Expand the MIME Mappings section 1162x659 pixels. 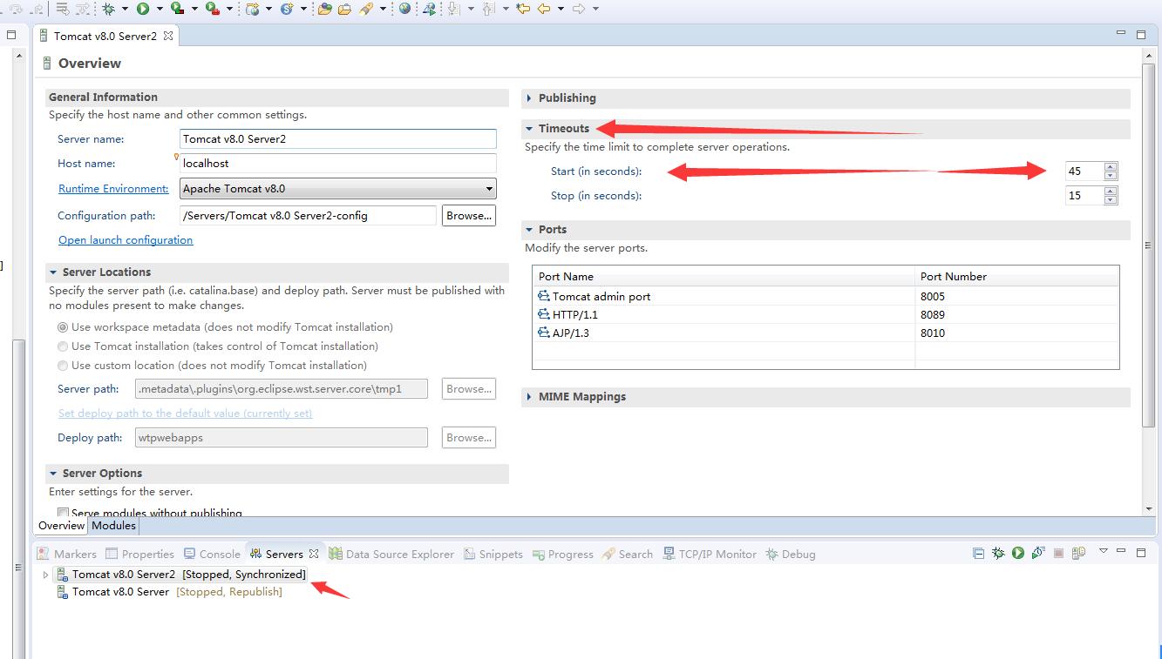tap(529, 397)
